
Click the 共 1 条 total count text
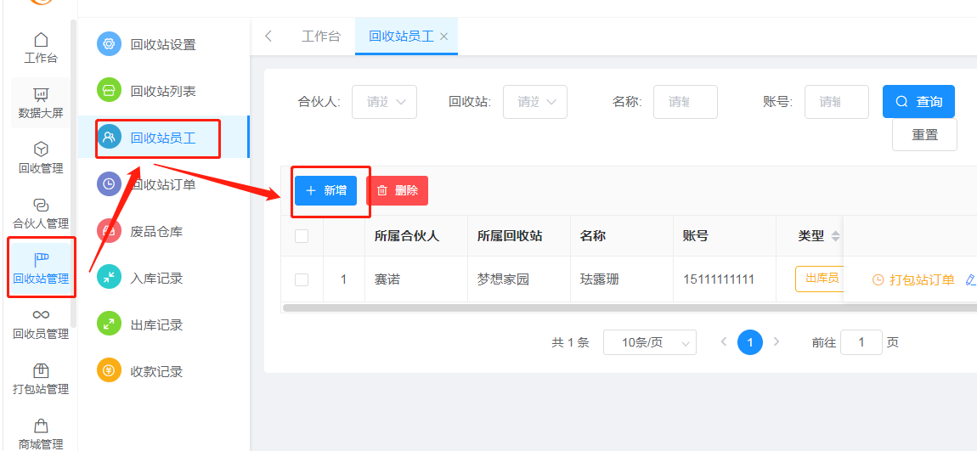tap(570, 342)
